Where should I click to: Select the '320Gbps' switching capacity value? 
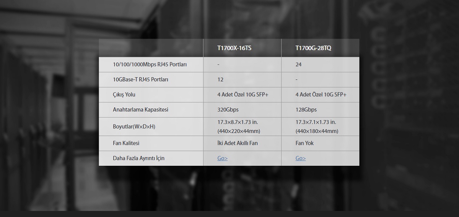[x=228, y=109]
